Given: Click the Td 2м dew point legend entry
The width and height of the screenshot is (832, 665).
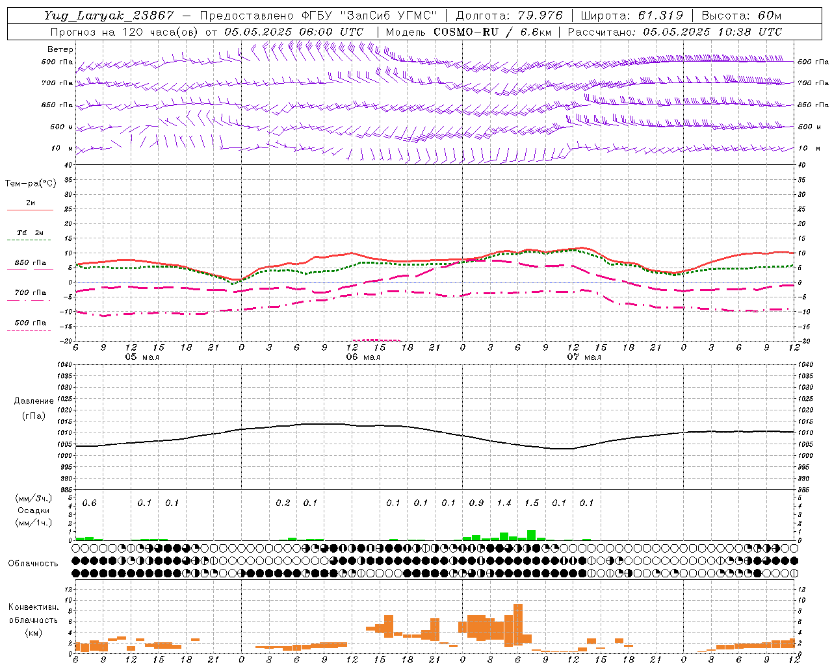Looking at the screenshot, I should click(31, 232).
